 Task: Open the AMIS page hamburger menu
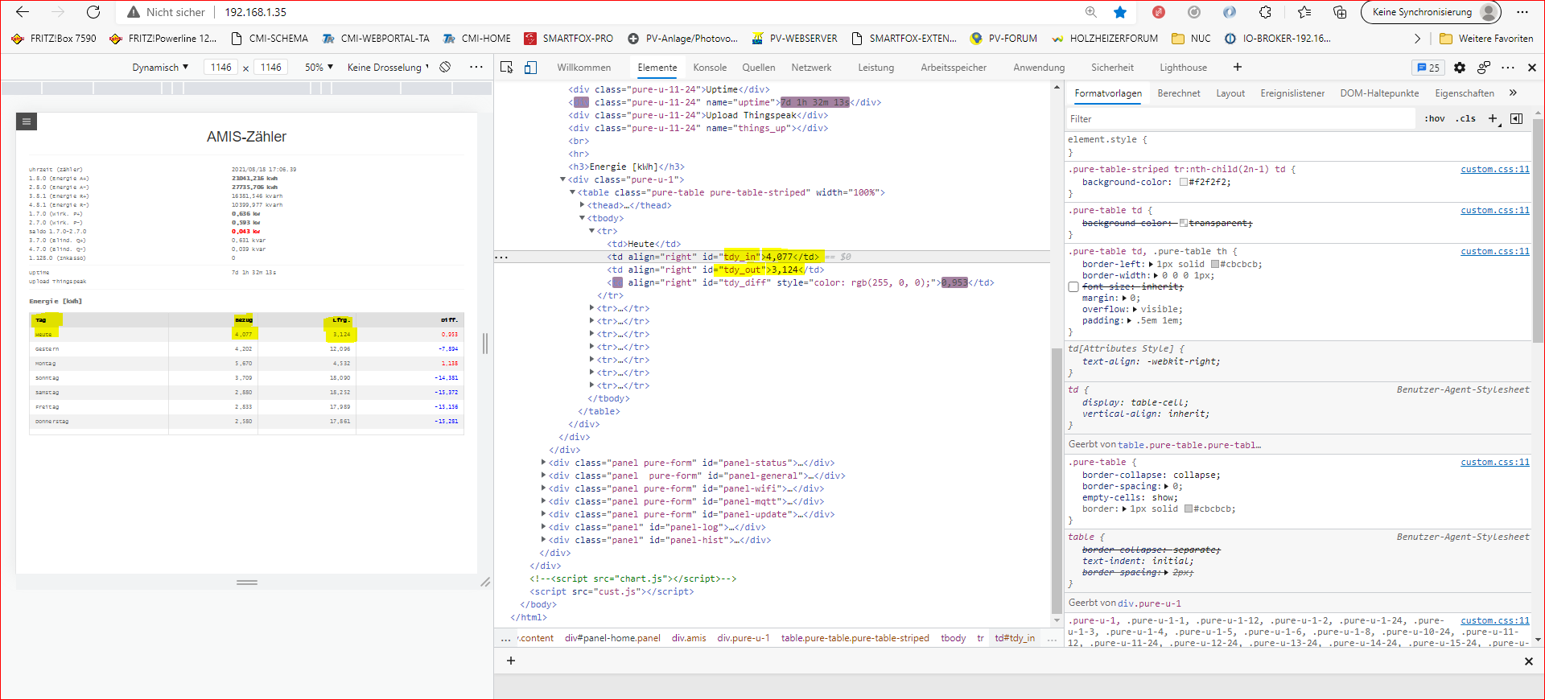coord(27,121)
